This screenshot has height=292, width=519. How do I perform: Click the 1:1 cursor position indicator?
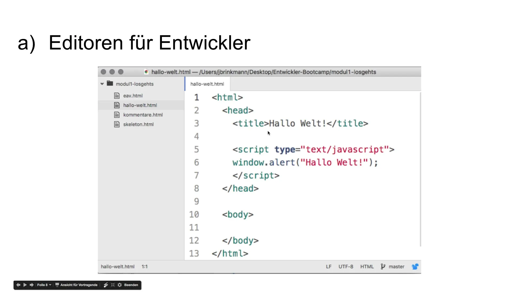tap(145, 266)
